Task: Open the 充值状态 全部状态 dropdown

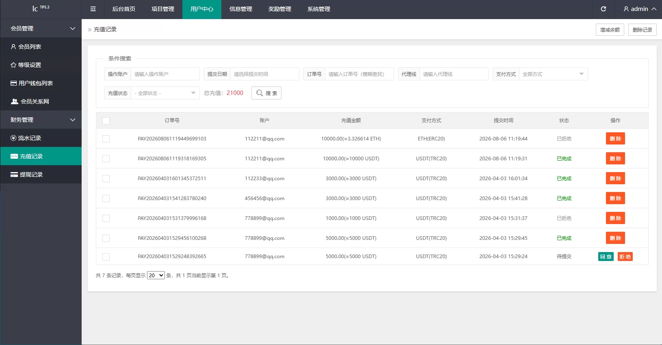Action: (165, 93)
